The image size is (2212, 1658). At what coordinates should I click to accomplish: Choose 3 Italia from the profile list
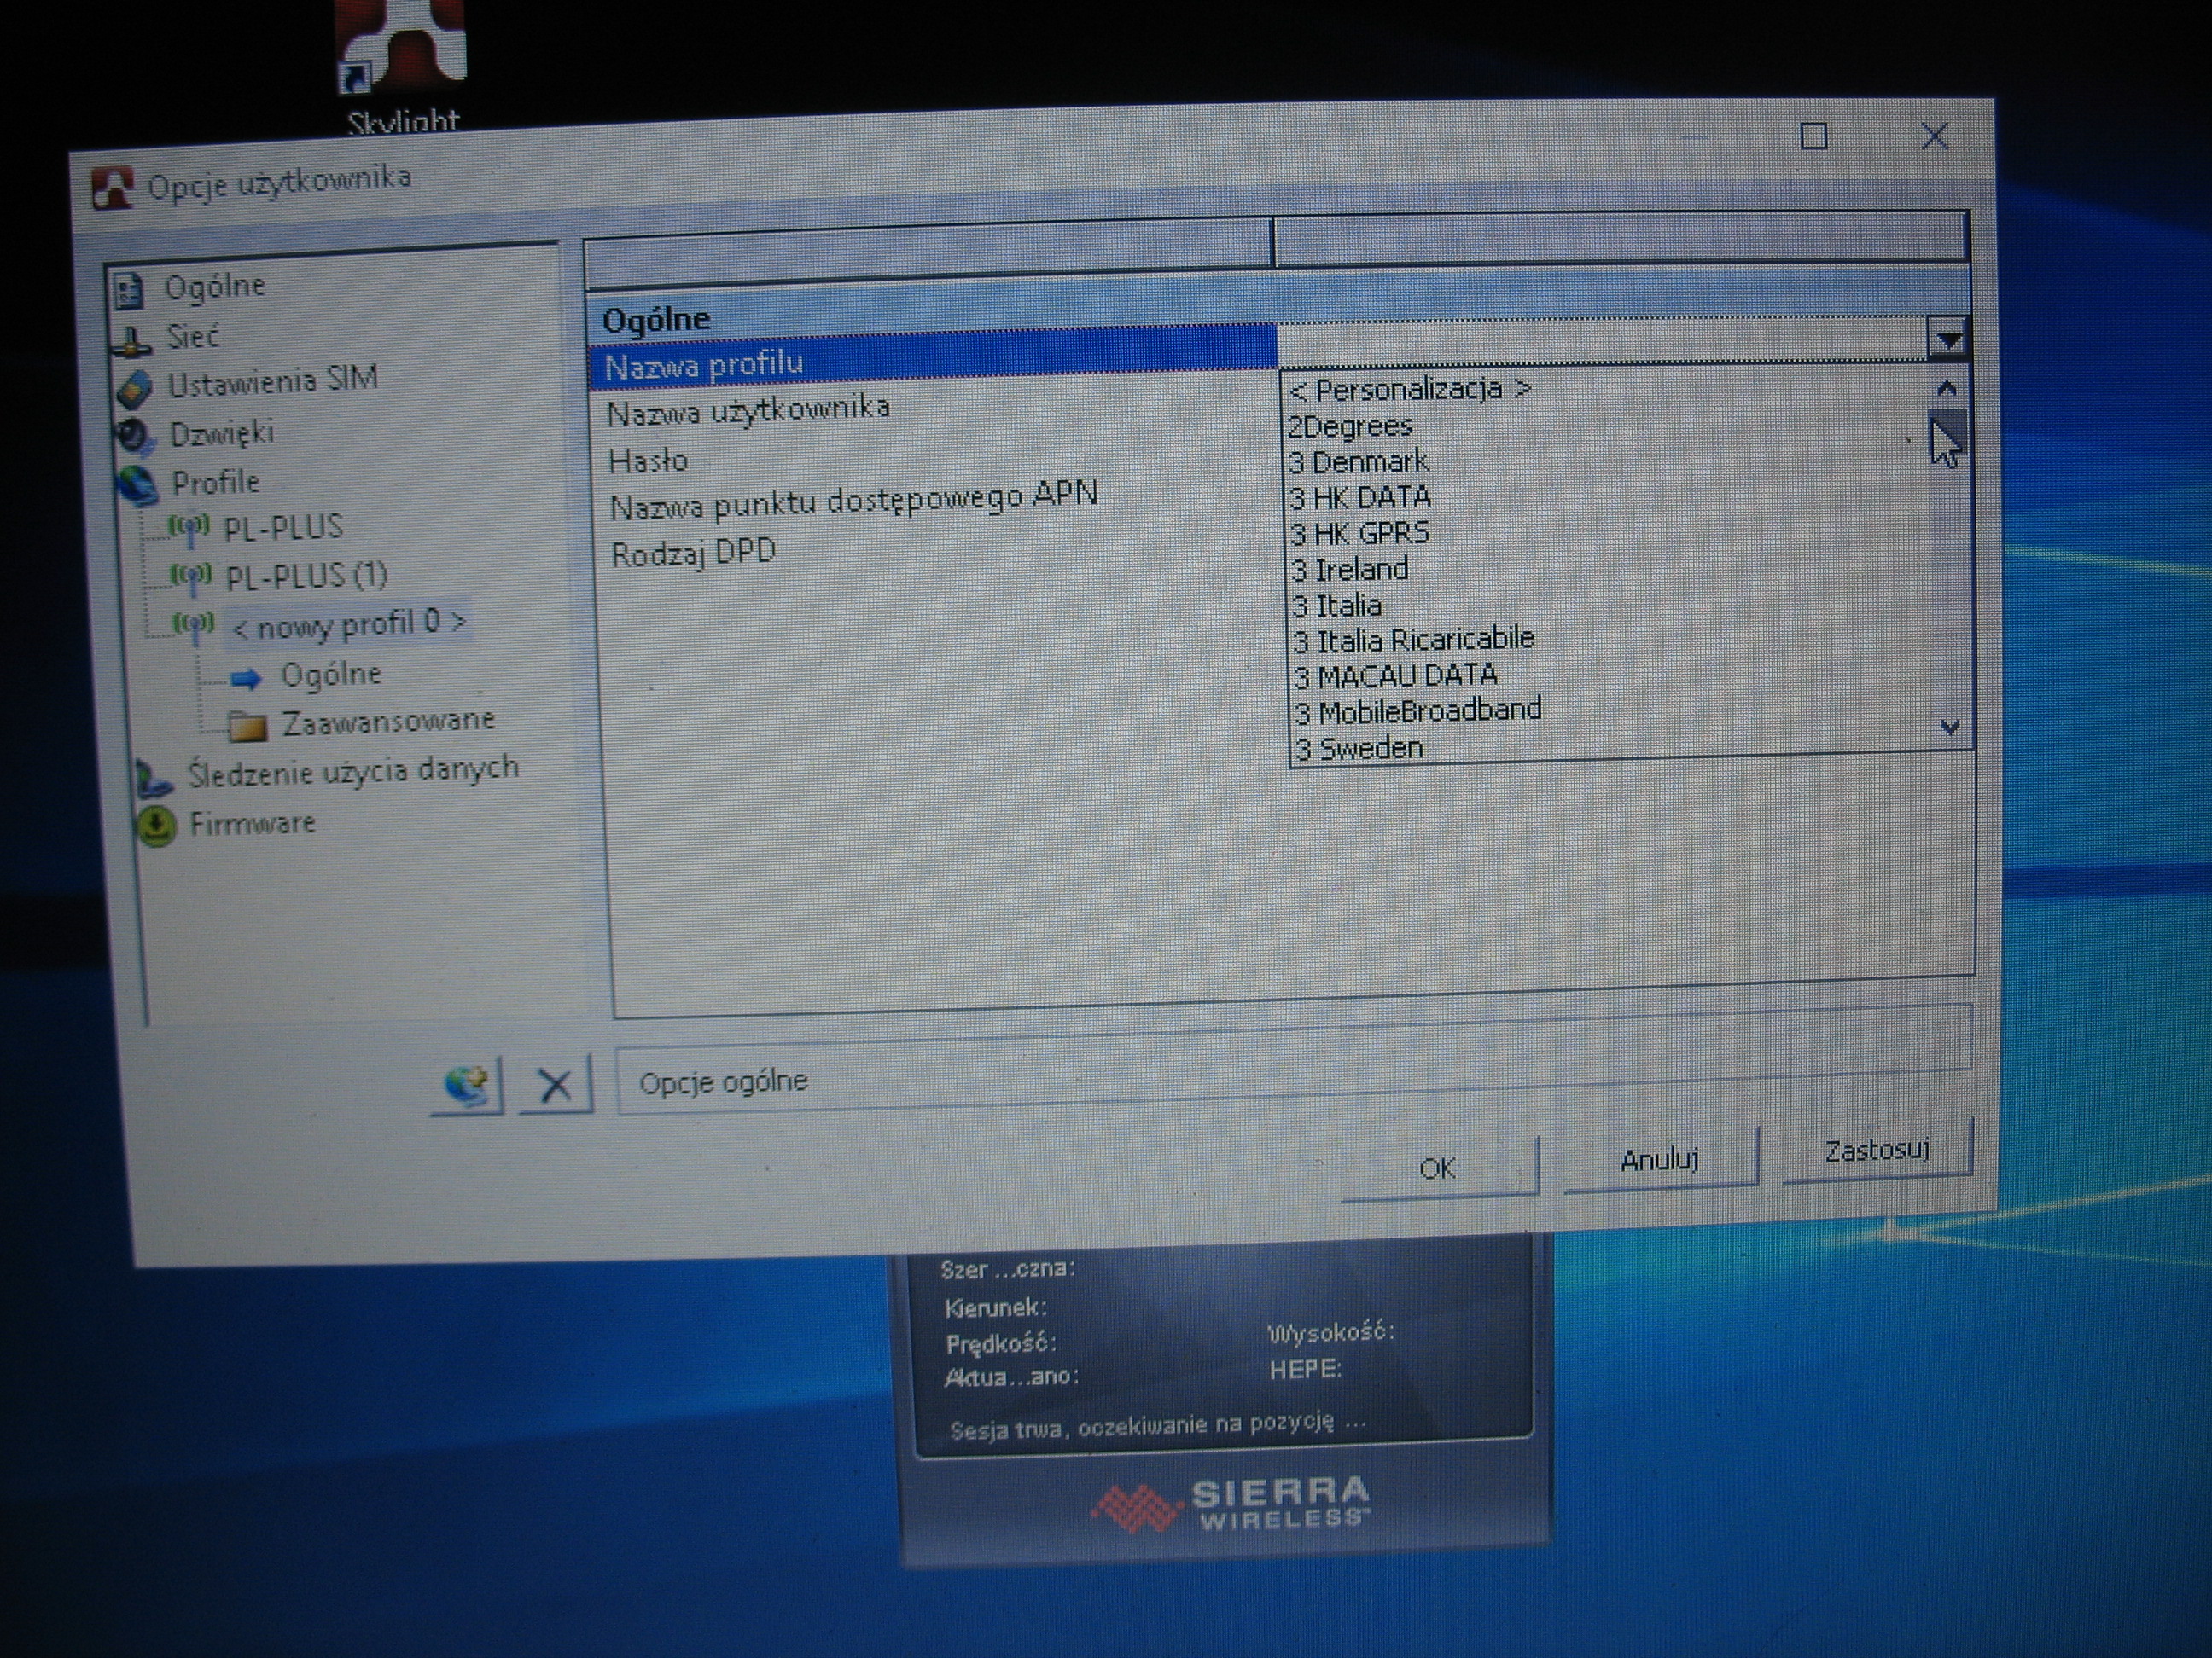[x=1337, y=606]
